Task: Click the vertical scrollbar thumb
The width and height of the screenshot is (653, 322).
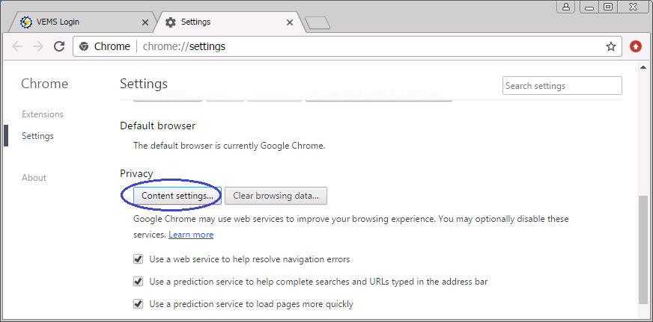Action: tap(643, 250)
